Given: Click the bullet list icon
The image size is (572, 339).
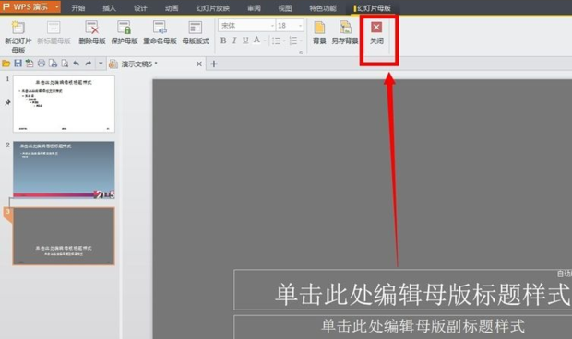Looking at the screenshot, I should 277,41.
